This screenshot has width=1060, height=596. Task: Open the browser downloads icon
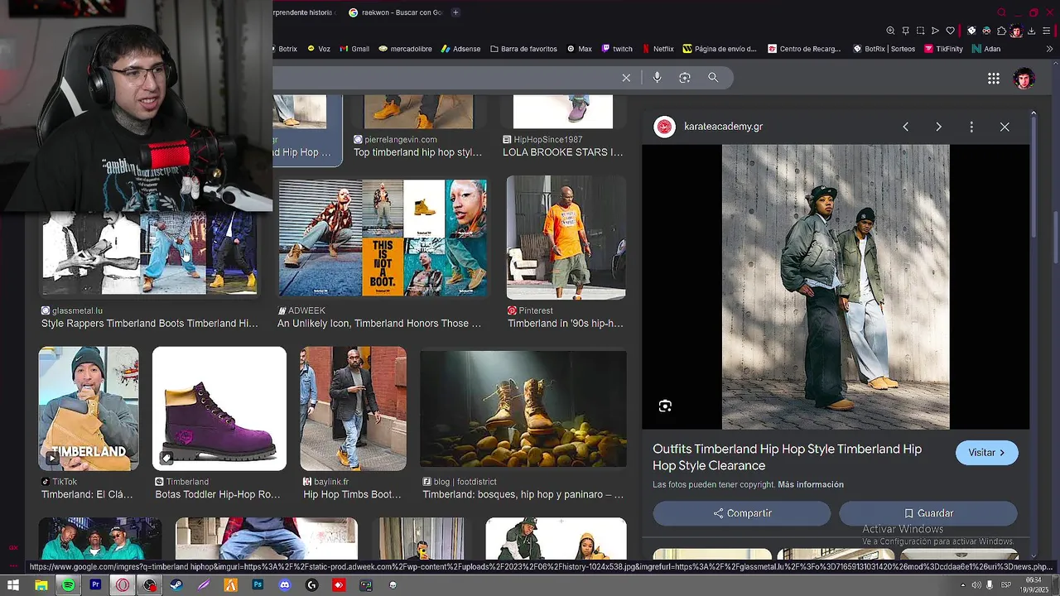(x=1031, y=31)
